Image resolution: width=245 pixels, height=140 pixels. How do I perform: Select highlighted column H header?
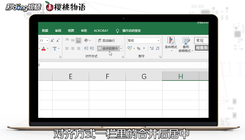coord(181,76)
